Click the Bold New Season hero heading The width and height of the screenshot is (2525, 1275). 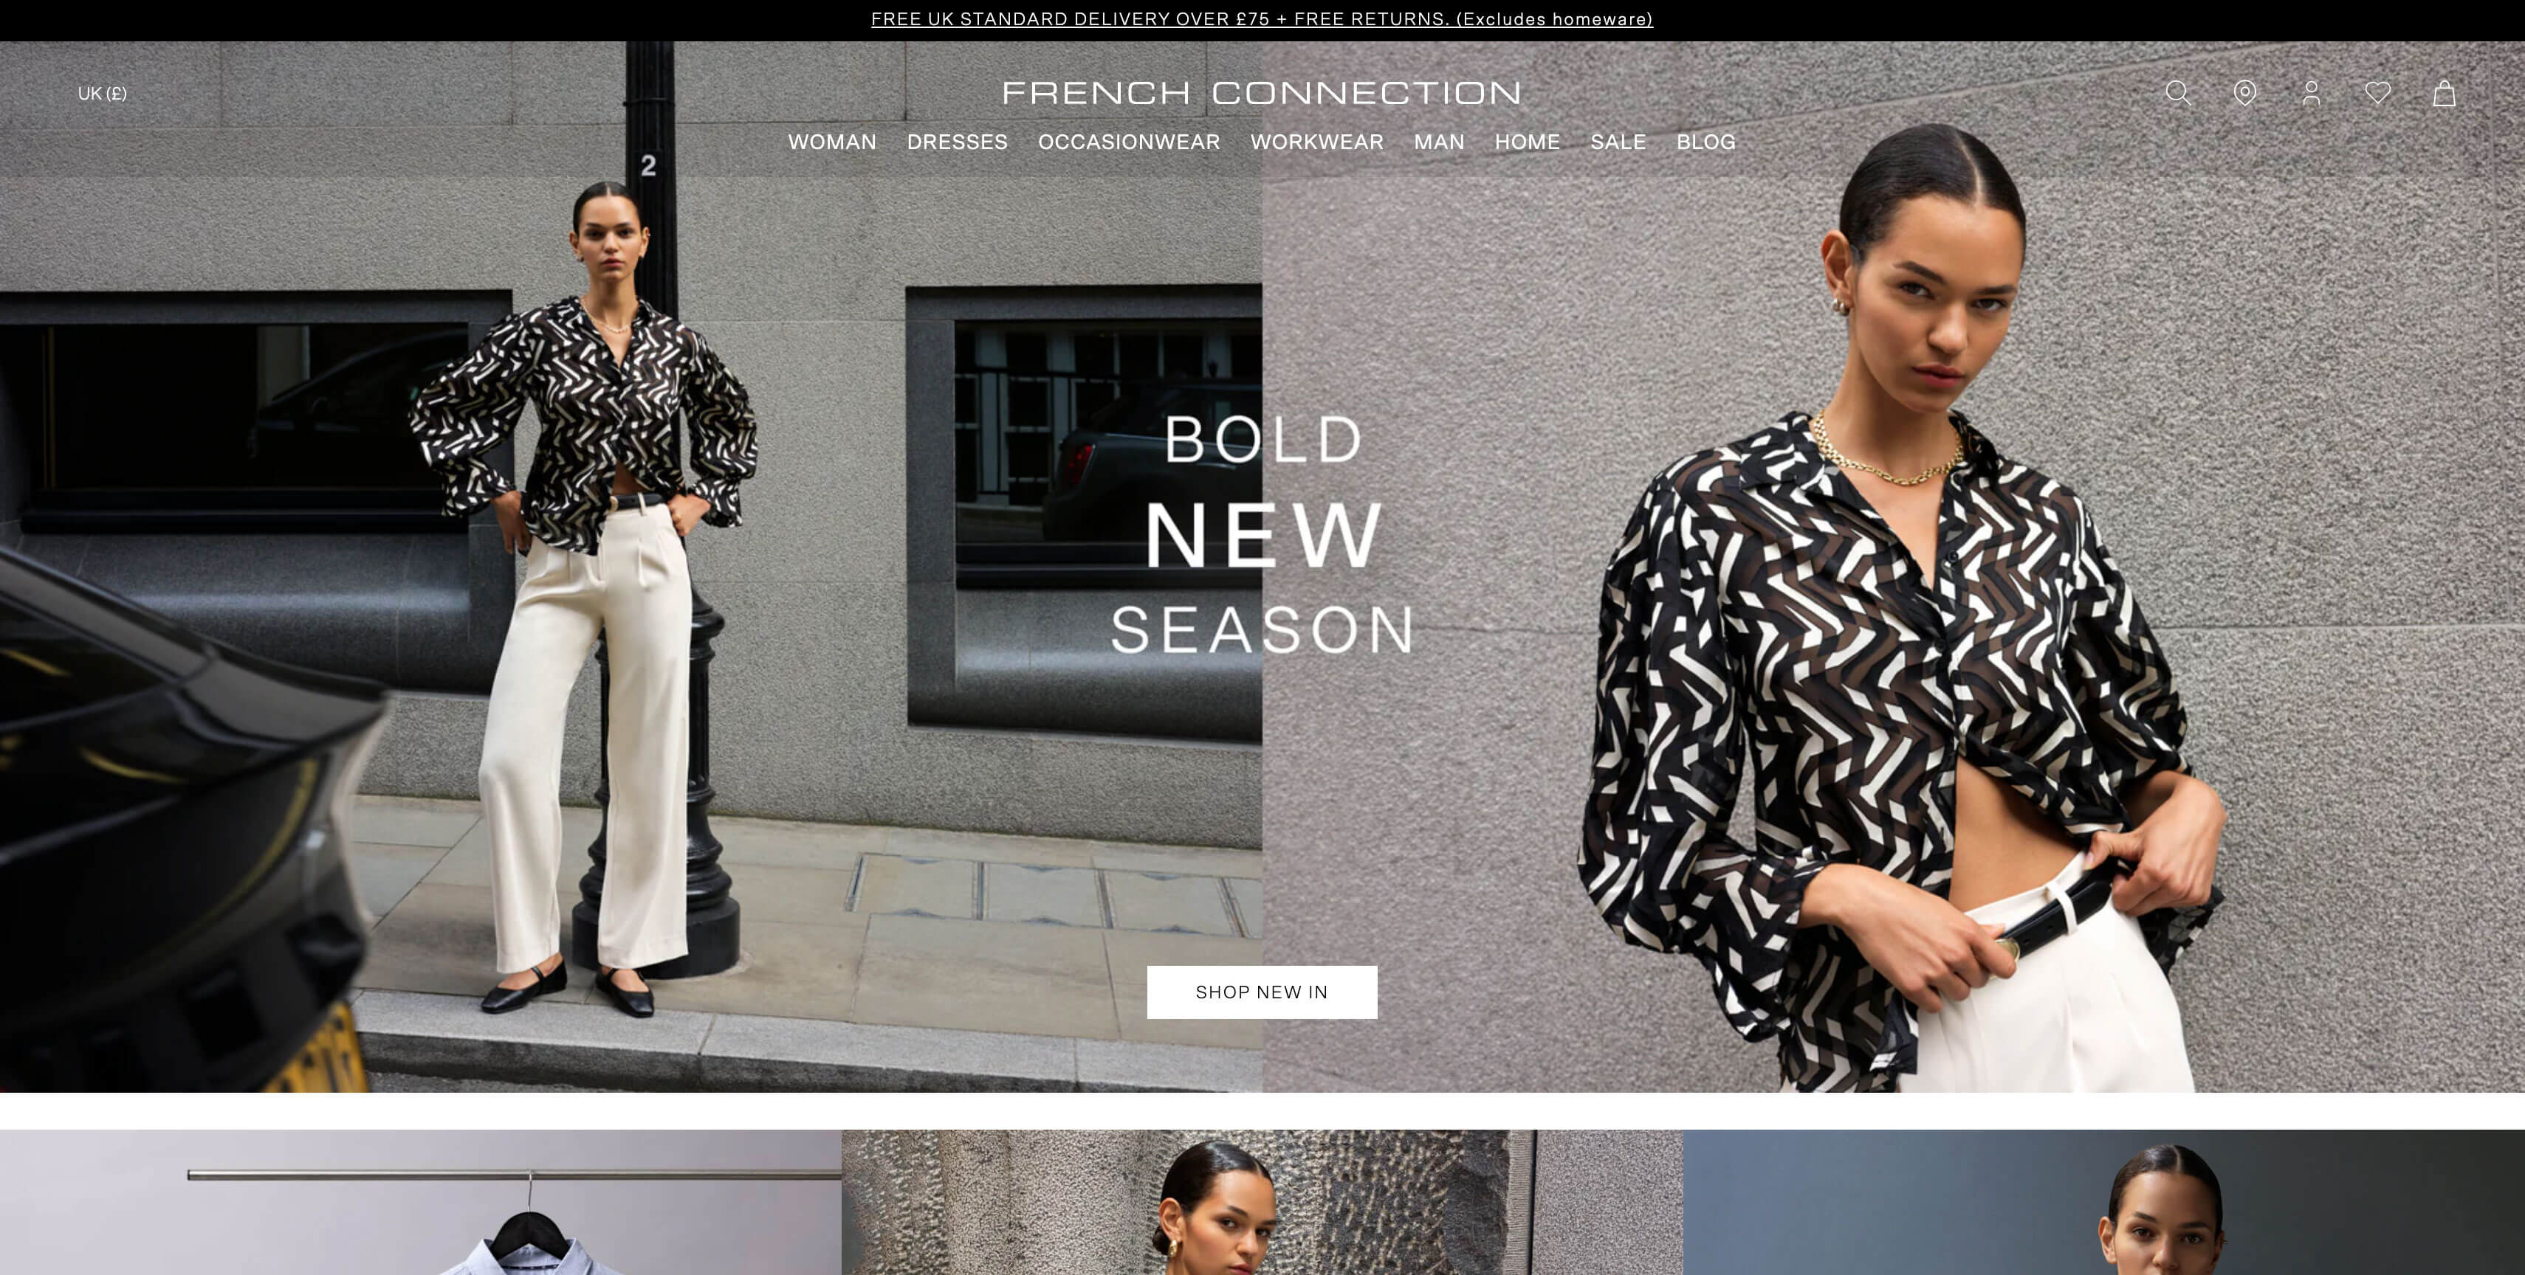(1262, 533)
